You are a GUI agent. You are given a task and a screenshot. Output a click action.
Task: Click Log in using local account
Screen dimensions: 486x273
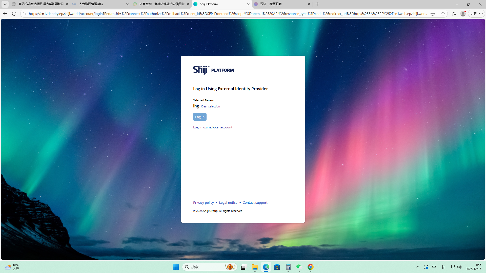tap(213, 127)
